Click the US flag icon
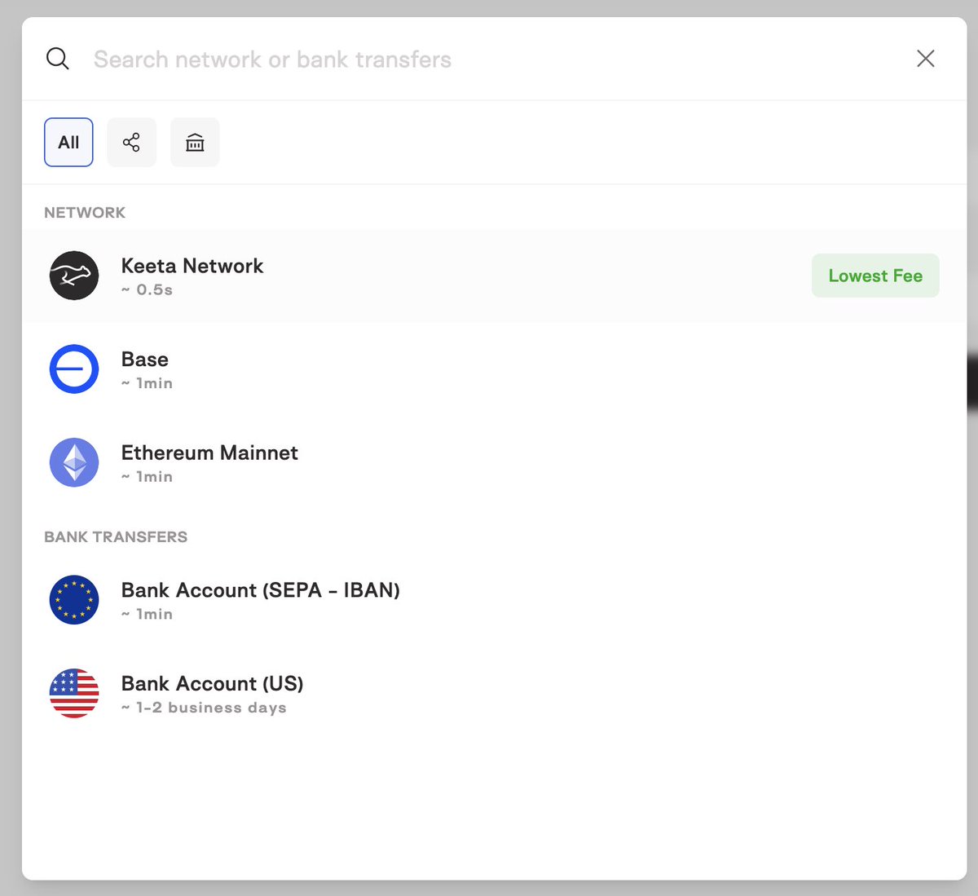The height and width of the screenshot is (896, 978). (x=74, y=694)
